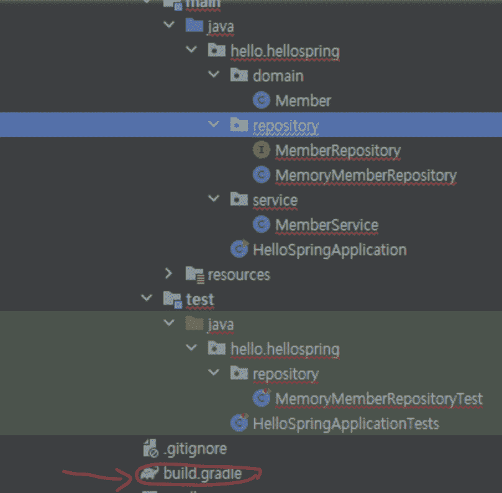This screenshot has height=493, width=502.
Task: Click the HelloSpringApplication runnable class icon
Action: click(239, 250)
